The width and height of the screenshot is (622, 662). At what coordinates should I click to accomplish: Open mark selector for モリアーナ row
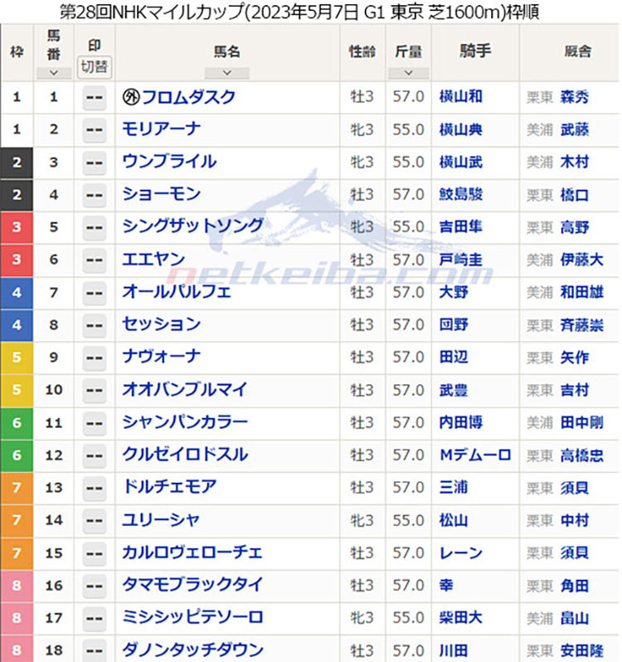94,129
